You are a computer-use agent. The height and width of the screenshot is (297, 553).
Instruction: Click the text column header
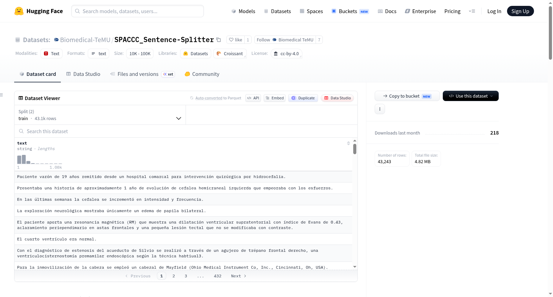pos(22,143)
